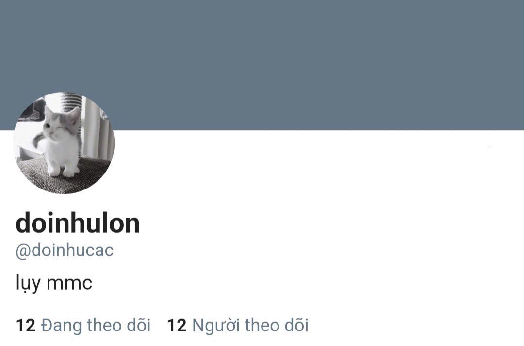
Task: Open the kitten profile picture
Action: pyautogui.click(x=64, y=143)
